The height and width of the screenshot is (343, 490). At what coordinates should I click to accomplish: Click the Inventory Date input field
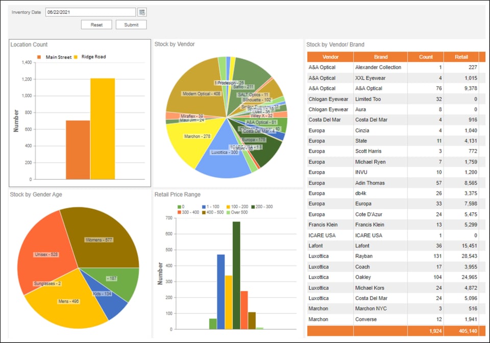(x=91, y=12)
